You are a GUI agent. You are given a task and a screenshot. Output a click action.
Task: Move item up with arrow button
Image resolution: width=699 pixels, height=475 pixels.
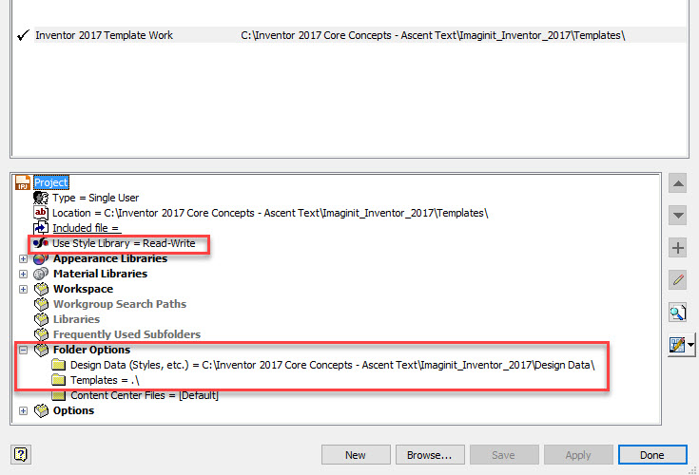pyautogui.click(x=678, y=183)
